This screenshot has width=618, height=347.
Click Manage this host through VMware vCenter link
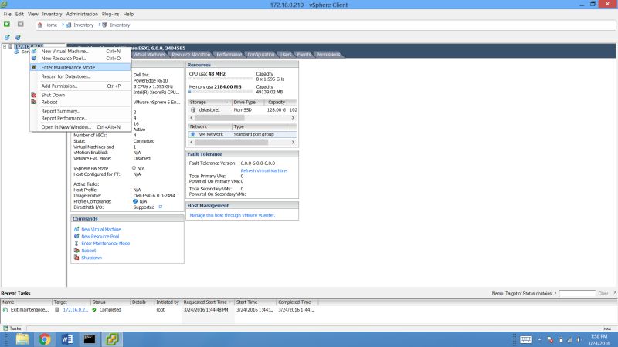(x=233, y=215)
